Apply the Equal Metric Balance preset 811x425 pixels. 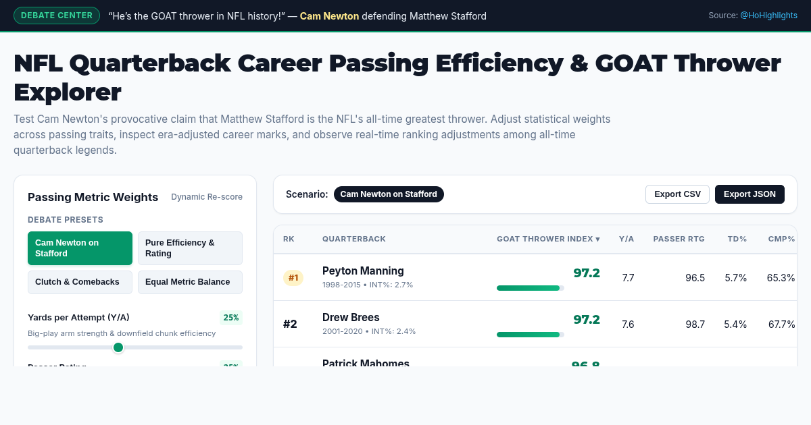[190, 282]
